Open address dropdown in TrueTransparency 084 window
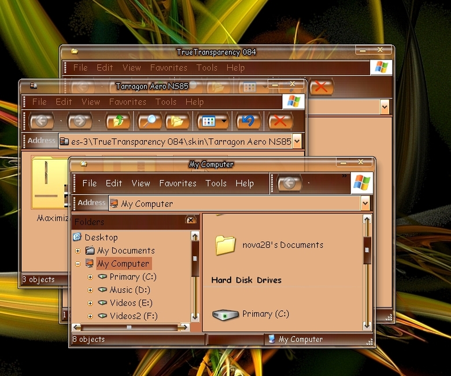 click(x=385, y=108)
